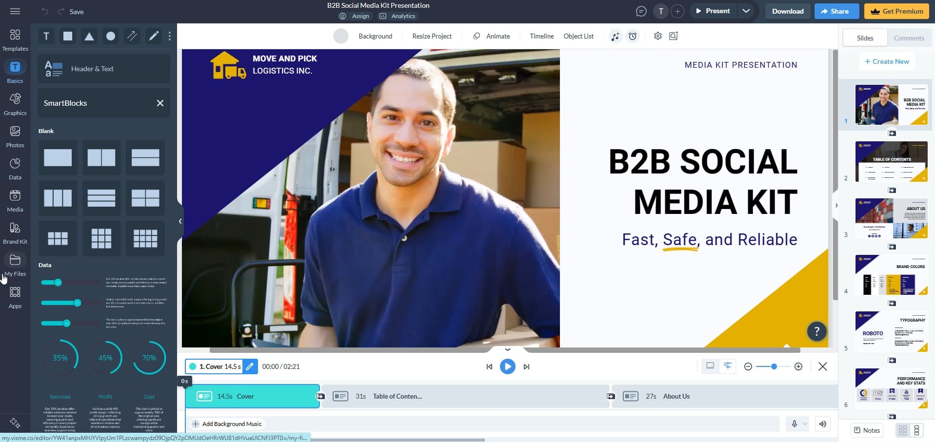Select the Table of Contents slide thumbnail
The height and width of the screenshot is (442, 935).
891,161
